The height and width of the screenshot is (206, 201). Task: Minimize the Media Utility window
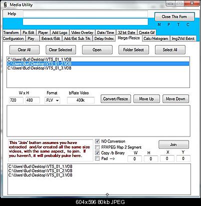pos(170,3)
